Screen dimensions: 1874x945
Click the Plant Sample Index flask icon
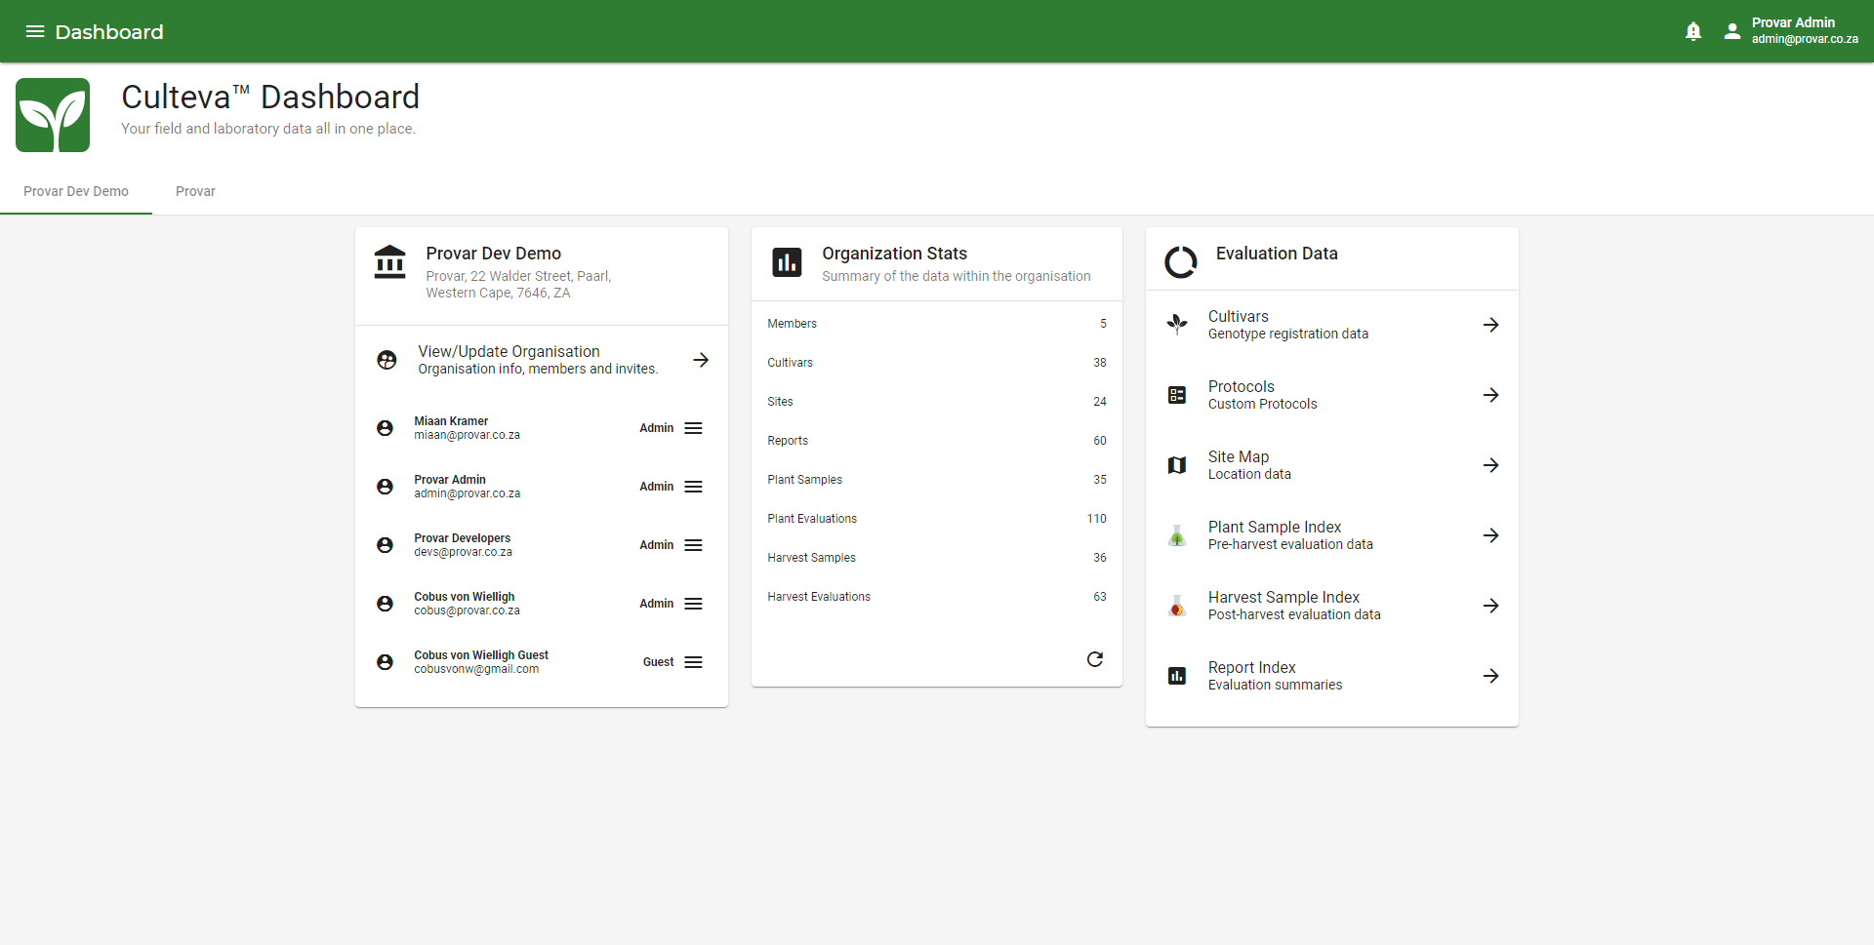[1177, 535]
